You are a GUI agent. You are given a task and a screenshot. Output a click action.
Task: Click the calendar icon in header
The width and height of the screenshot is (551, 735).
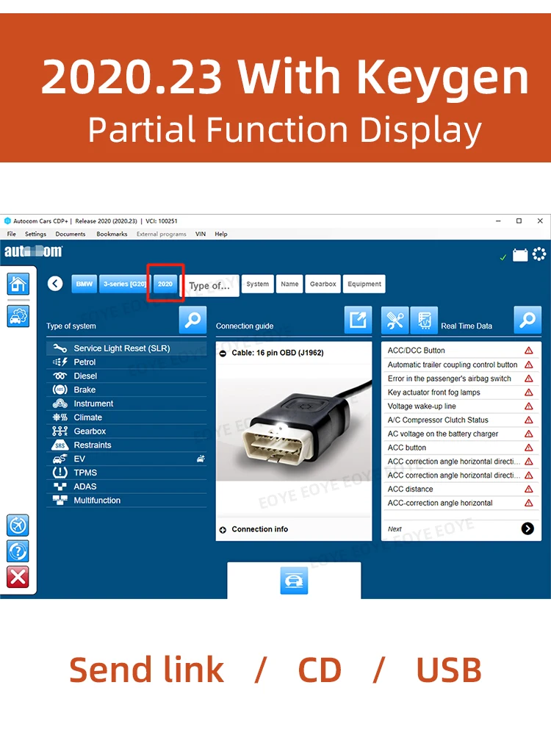(x=520, y=254)
